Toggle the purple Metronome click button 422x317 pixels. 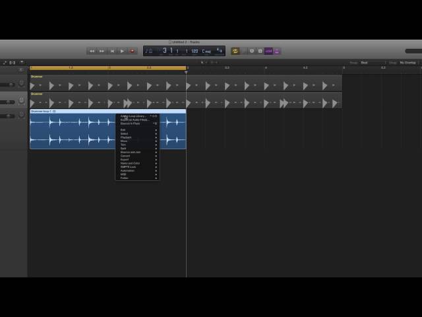pos(277,51)
